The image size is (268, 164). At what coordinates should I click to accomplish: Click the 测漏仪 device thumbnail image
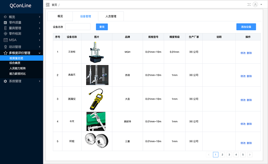(x=97, y=99)
